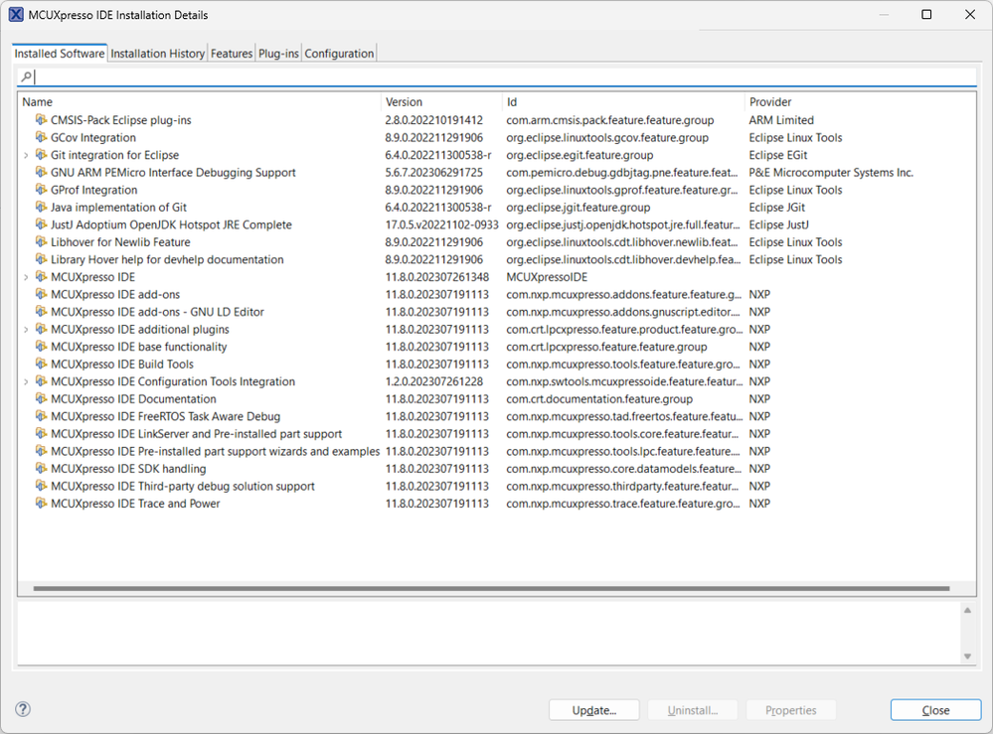
Task: Switch to the Plug-ins tab
Action: [278, 54]
